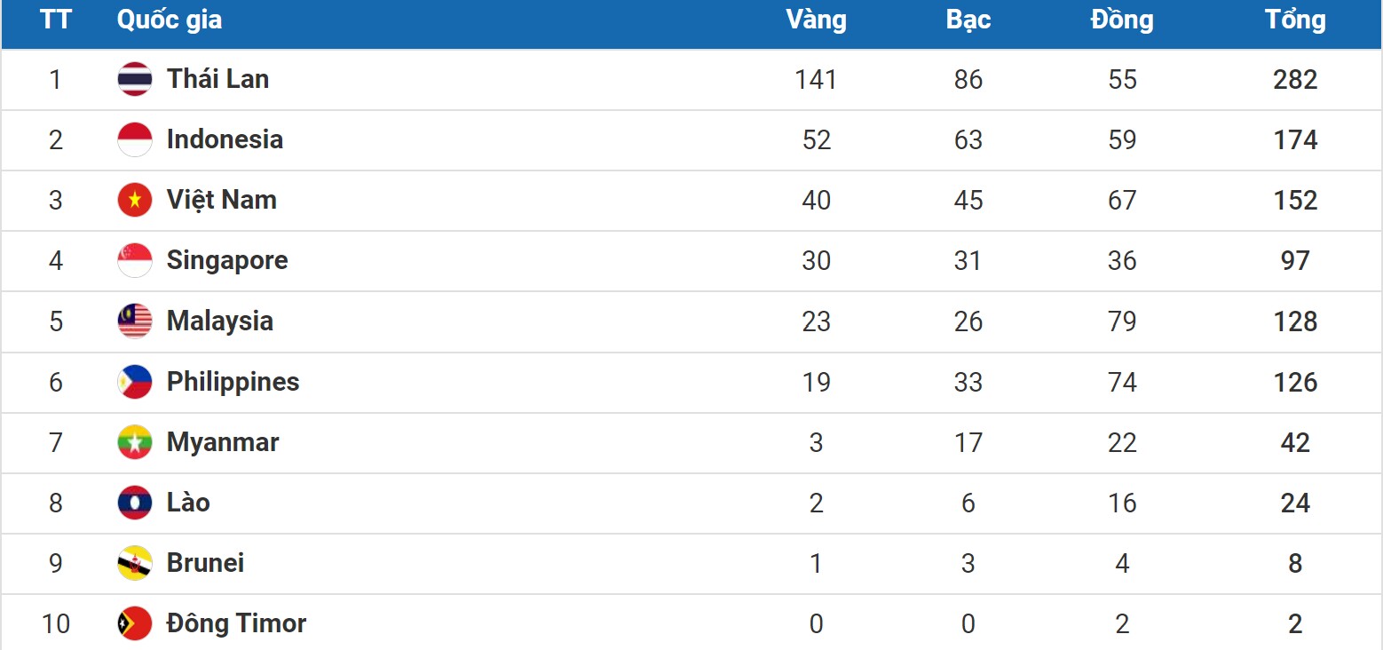Open the Thái Lan country link

pos(217,79)
